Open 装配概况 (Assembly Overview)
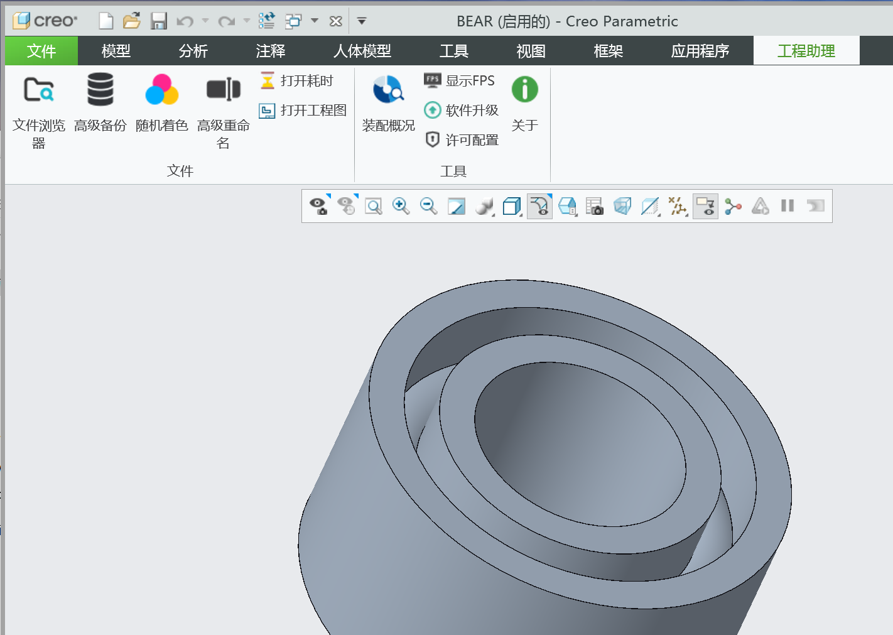Viewport: 893px width, 635px height. click(x=387, y=100)
